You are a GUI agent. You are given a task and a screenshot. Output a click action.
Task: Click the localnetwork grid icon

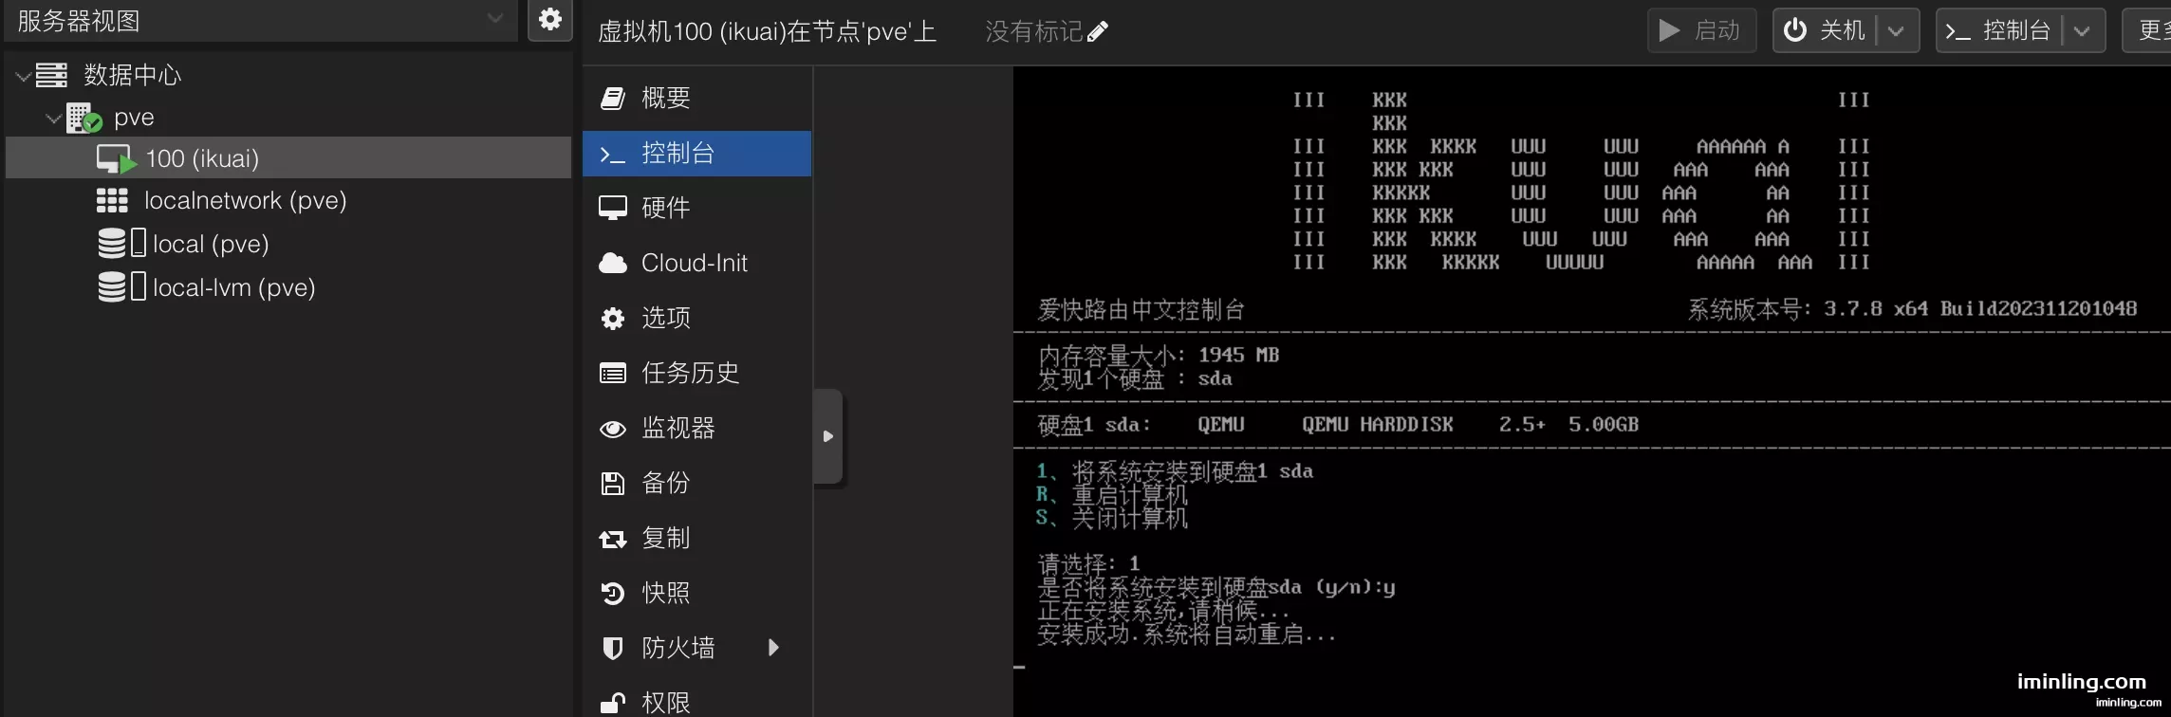112,201
